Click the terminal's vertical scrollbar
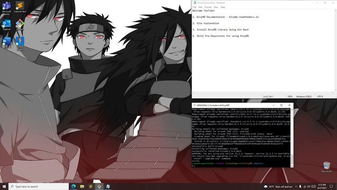Image resolution: width=337 pixels, height=190 pixels. [292, 138]
